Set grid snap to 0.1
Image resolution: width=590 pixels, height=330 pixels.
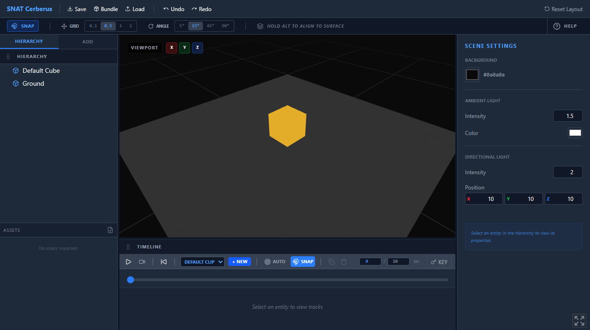coord(93,26)
